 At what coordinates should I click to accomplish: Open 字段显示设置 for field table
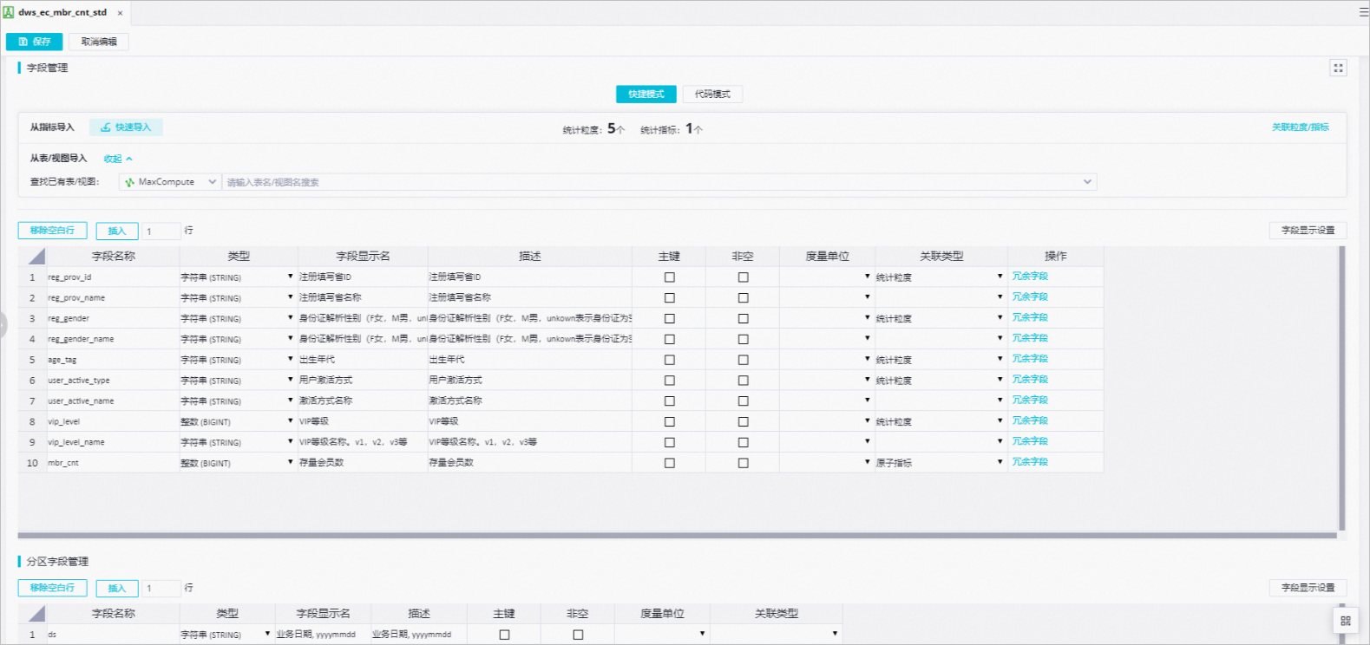coord(1308,230)
